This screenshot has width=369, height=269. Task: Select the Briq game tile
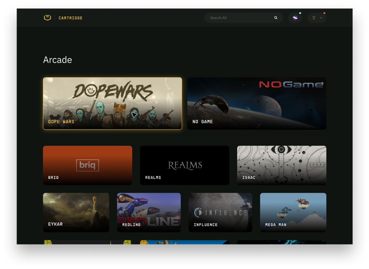click(x=87, y=165)
